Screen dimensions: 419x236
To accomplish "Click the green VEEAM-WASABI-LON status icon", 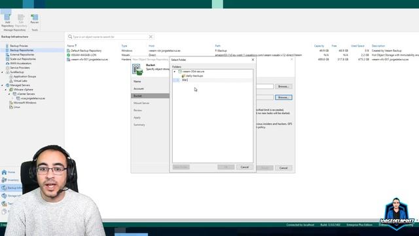I will click(69, 55).
